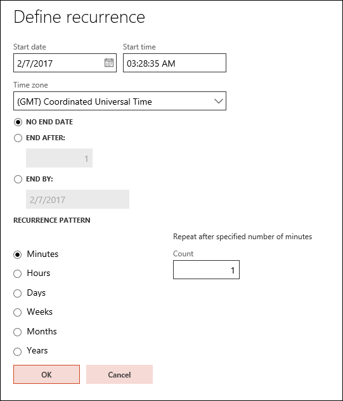Viewport: 343px width, 401px height.
Task: Select Months recurrence pattern
Action: (17, 332)
